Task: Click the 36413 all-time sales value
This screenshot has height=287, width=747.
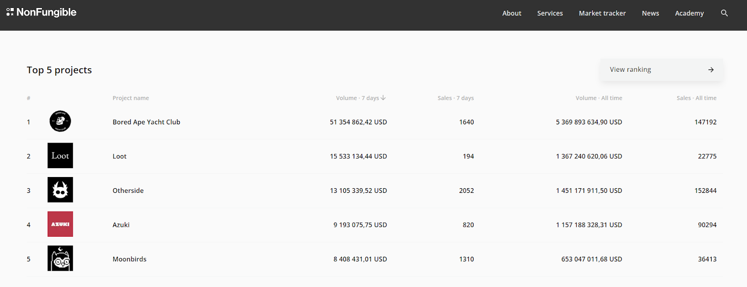Action: pos(707,259)
